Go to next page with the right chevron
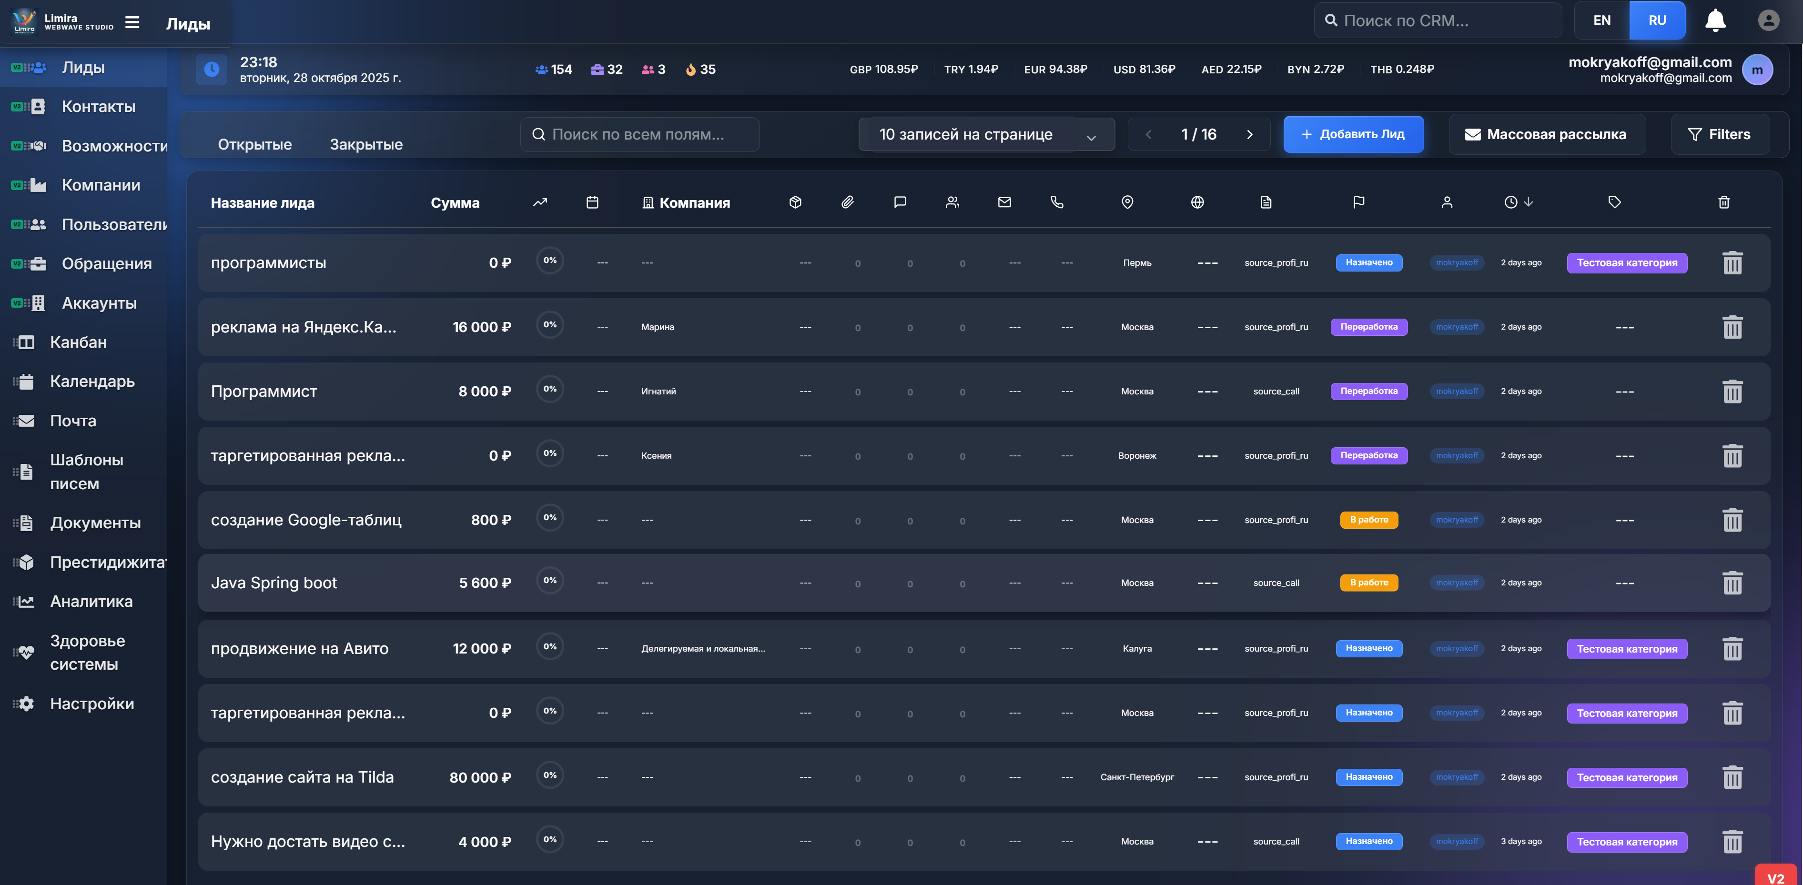The image size is (1803, 885). (x=1250, y=134)
